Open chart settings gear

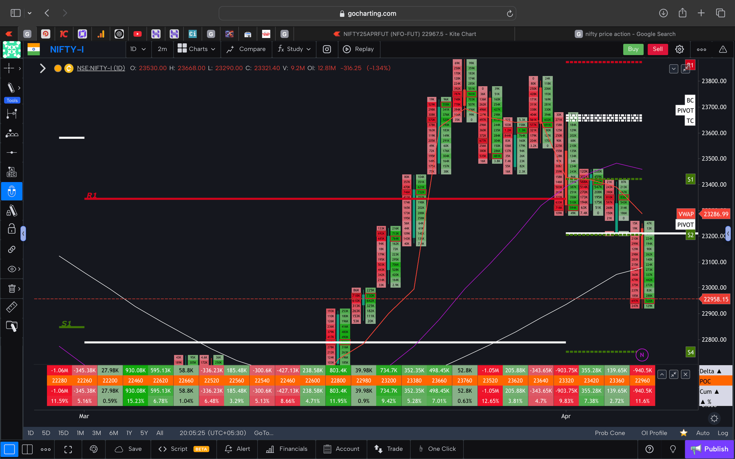coord(679,49)
